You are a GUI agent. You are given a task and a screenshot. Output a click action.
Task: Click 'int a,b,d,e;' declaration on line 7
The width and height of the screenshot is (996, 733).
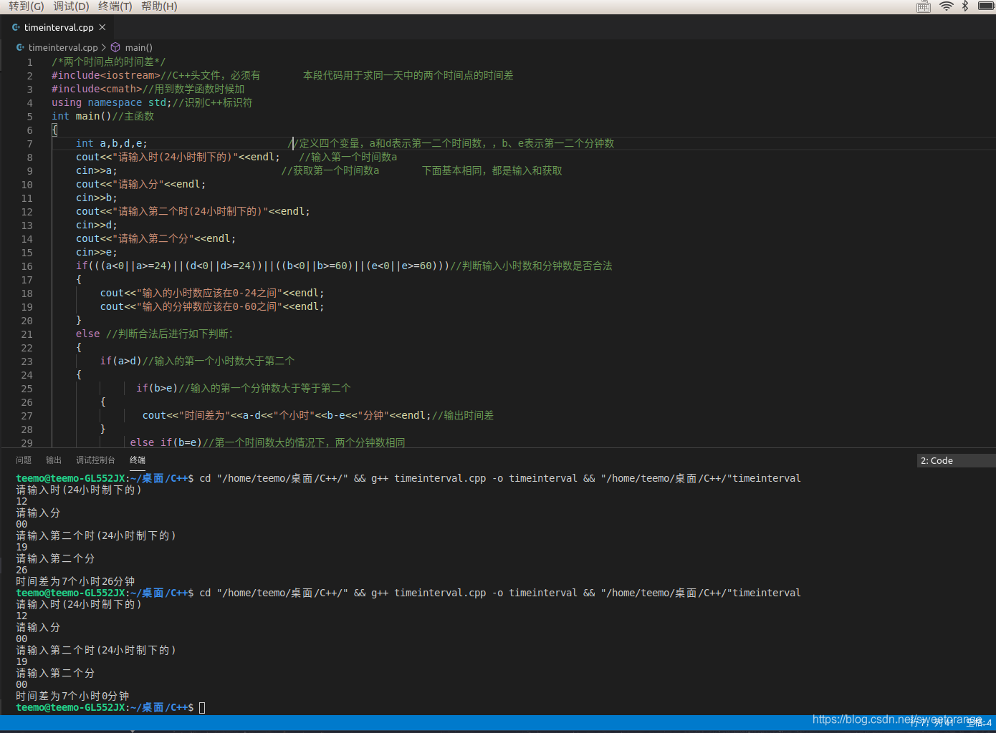(x=112, y=143)
